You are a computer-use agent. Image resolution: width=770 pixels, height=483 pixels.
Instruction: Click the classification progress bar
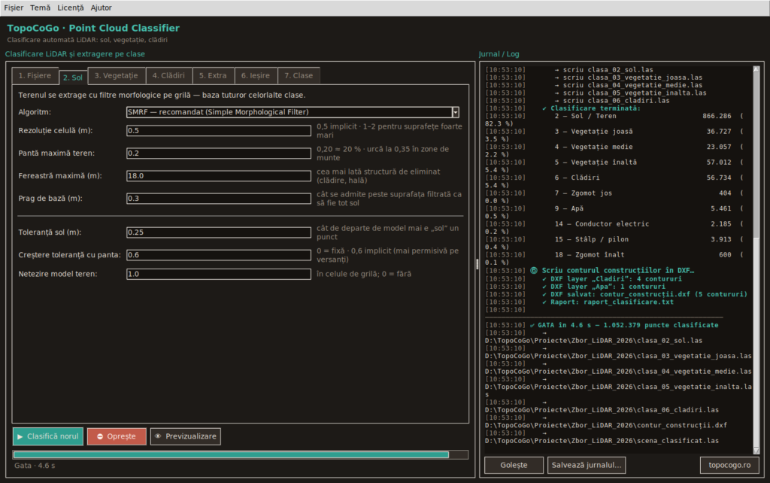[x=240, y=455]
